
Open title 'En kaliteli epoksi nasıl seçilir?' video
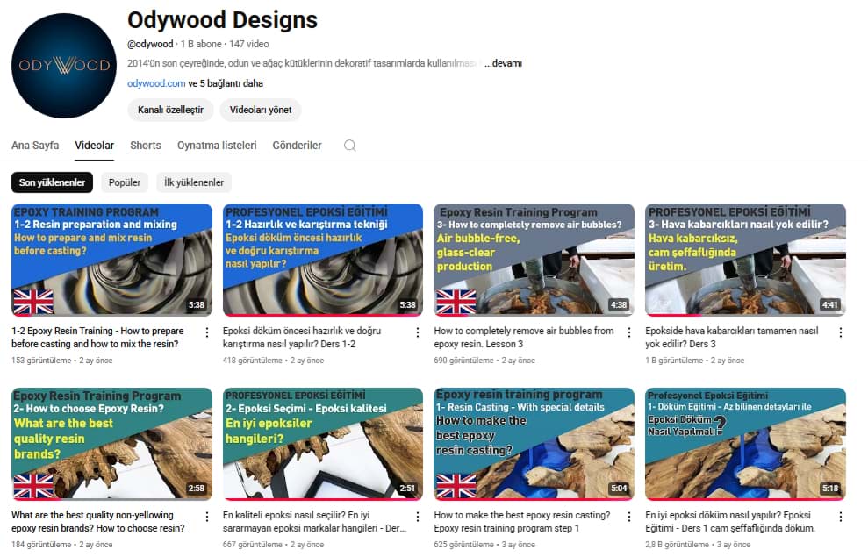click(x=314, y=522)
